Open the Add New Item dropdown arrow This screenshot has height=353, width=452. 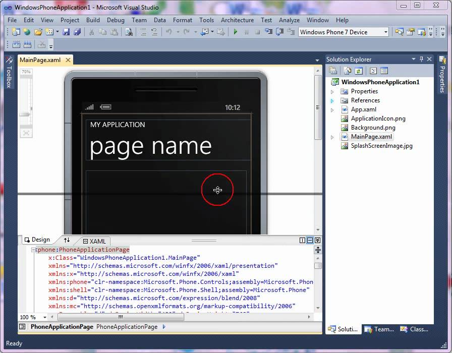pos(58,32)
